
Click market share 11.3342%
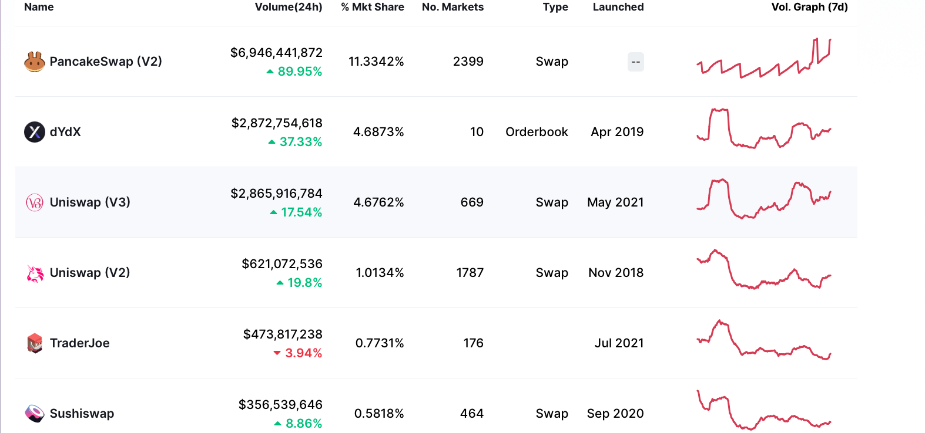(376, 62)
